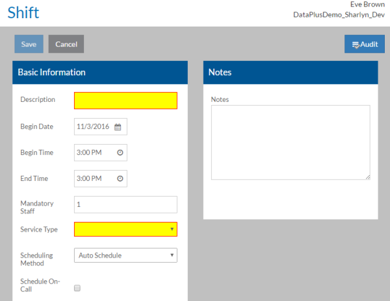Viewport: 390px width, 301px height.
Task: Expand the Service Type dropdown
Action: point(125,230)
